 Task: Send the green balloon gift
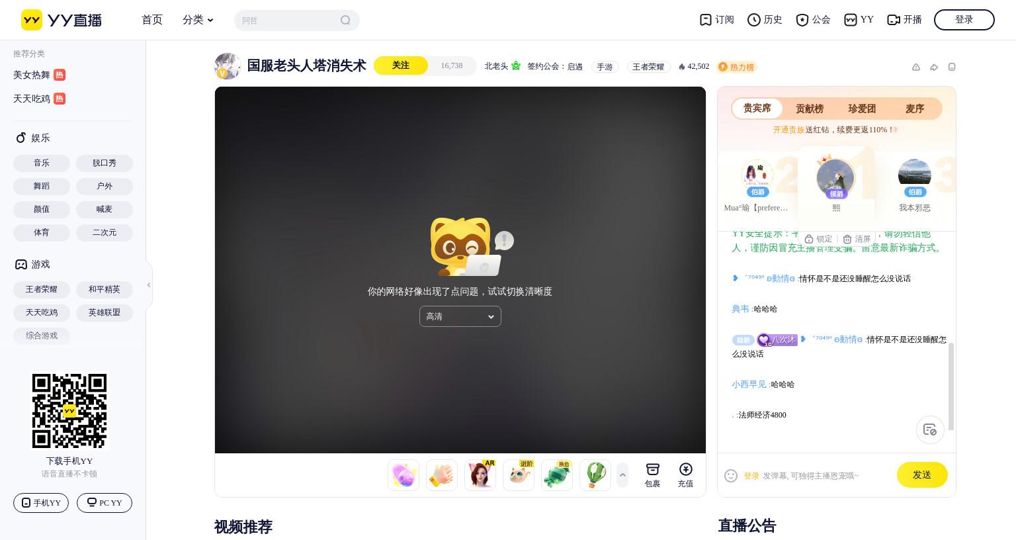click(595, 475)
